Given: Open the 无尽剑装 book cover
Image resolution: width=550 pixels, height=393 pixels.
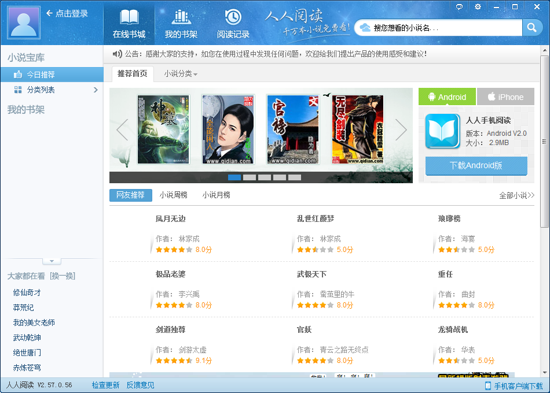Looking at the screenshot, I should (358, 129).
